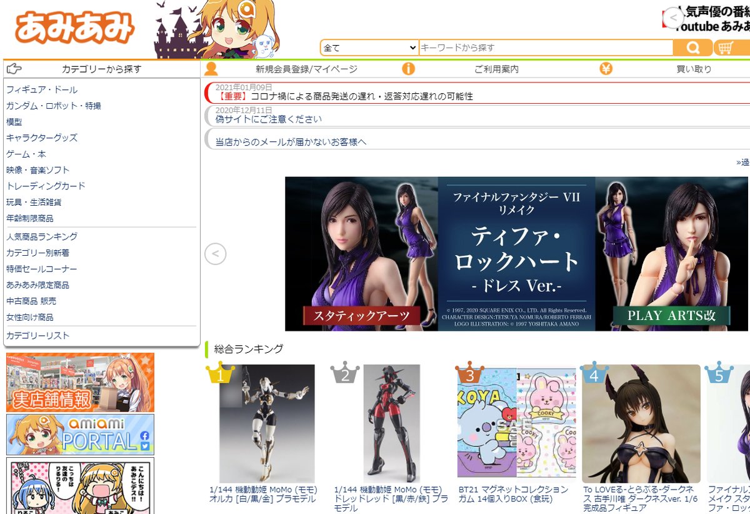The image size is (750, 514).
Task: Open the 全て search category dropdown
Action: click(369, 48)
